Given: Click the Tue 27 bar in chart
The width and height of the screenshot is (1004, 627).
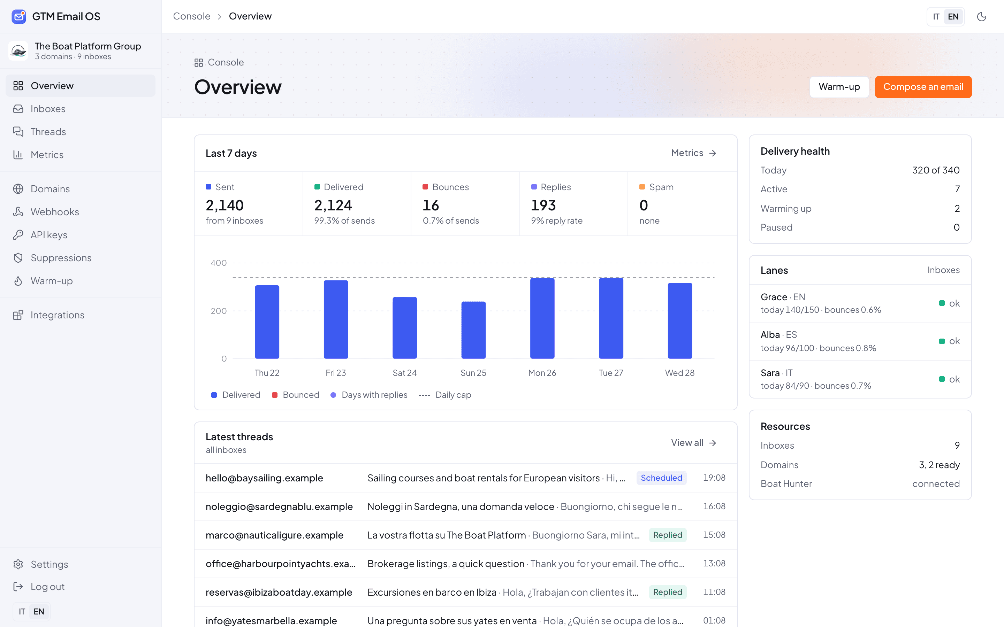Looking at the screenshot, I should (x=611, y=318).
